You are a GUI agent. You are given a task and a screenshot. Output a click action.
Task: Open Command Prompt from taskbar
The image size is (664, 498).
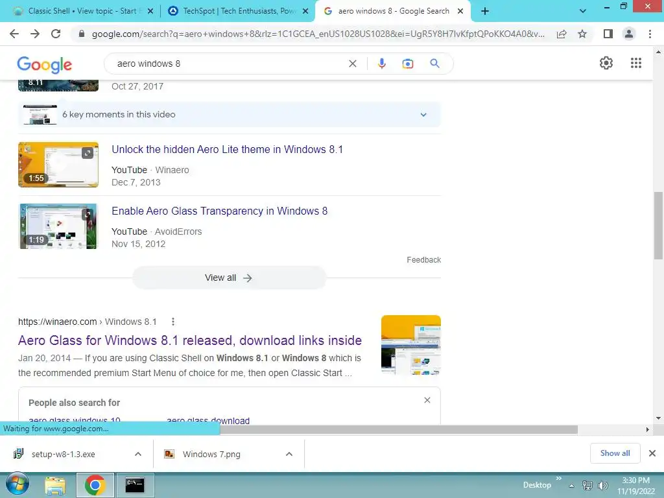135,485
